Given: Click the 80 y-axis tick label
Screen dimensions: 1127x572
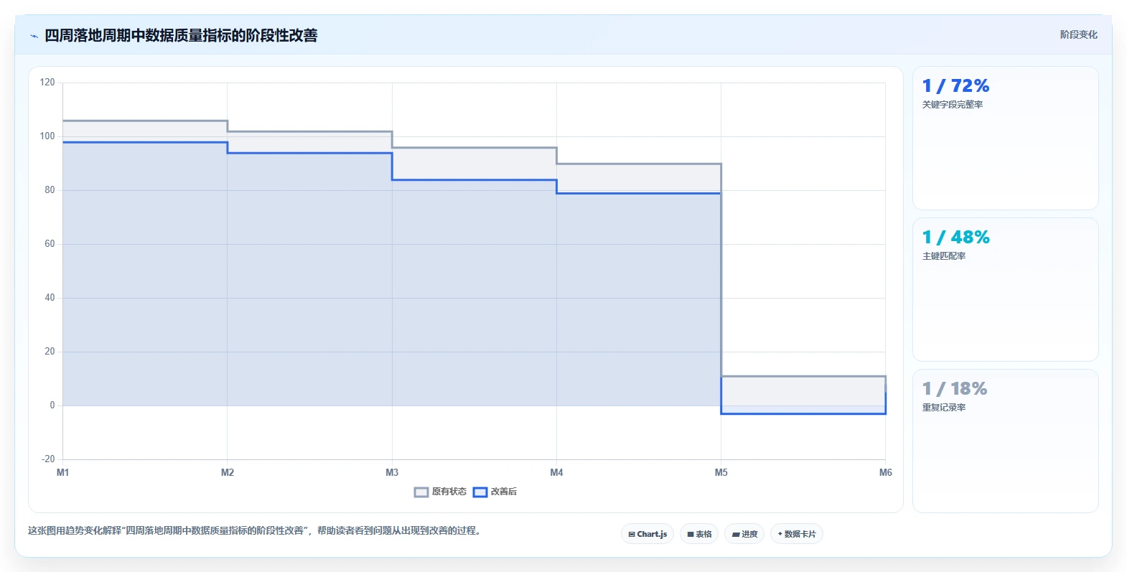Looking at the screenshot, I should coord(50,190).
